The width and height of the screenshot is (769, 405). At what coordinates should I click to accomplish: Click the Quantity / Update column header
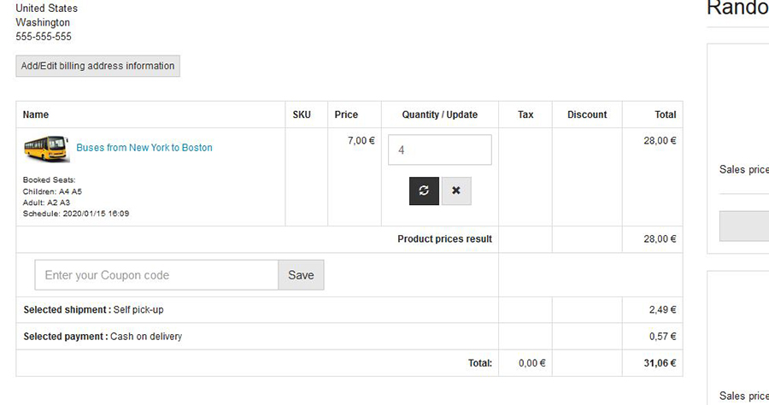point(439,114)
